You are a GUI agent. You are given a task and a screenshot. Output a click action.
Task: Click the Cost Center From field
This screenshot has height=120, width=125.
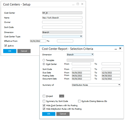coord(81,64)
